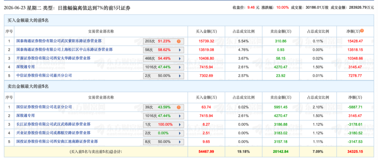Image resolution: width=378 pixels, height=160 pixels.
Task: Click the 5.54% ratio cell
Action: point(243,41)
